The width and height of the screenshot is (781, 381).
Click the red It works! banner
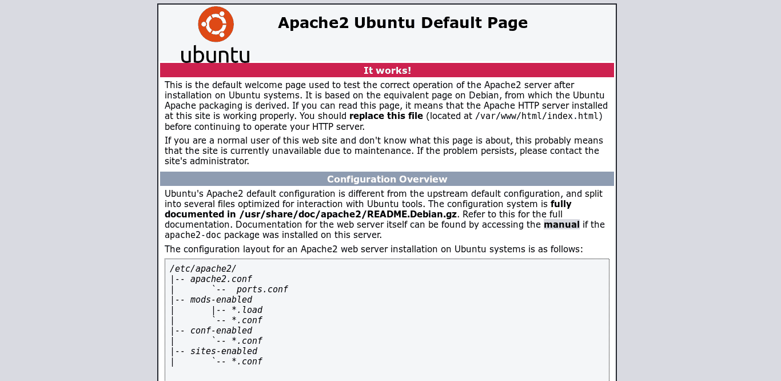click(387, 70)
